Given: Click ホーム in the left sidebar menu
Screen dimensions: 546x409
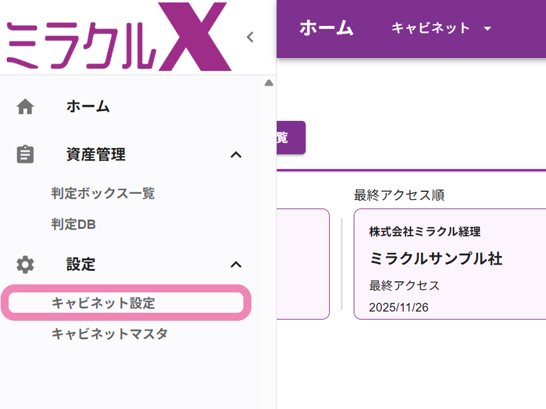Looking at the screenshot, I should [x=87, y=105].
